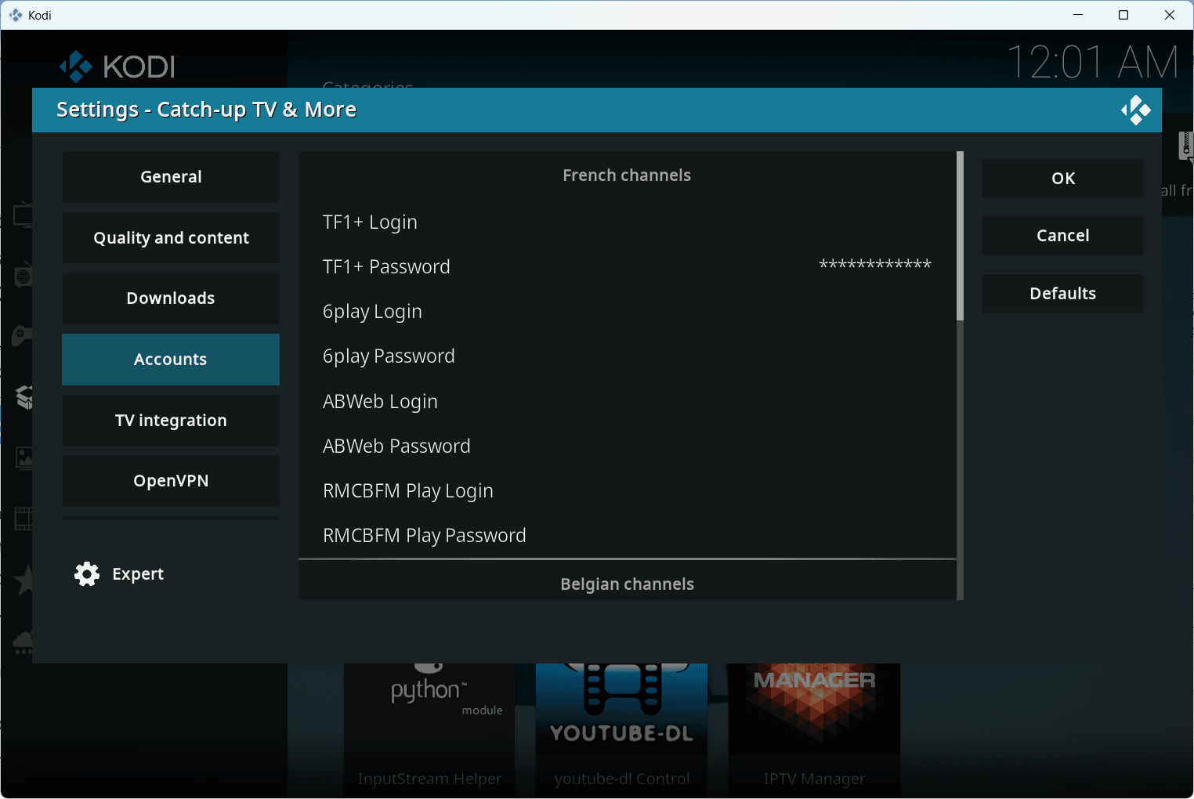Open the General settings category
The height and width of the screenshot is (799, 1194).
(171, 177)
